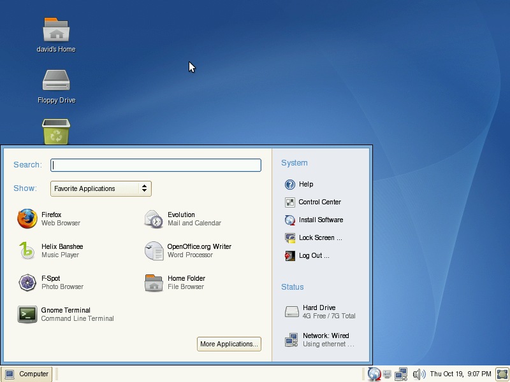
Task: Click the '4G Free / 7G Total' text
Action: click(x=329, y=316)
